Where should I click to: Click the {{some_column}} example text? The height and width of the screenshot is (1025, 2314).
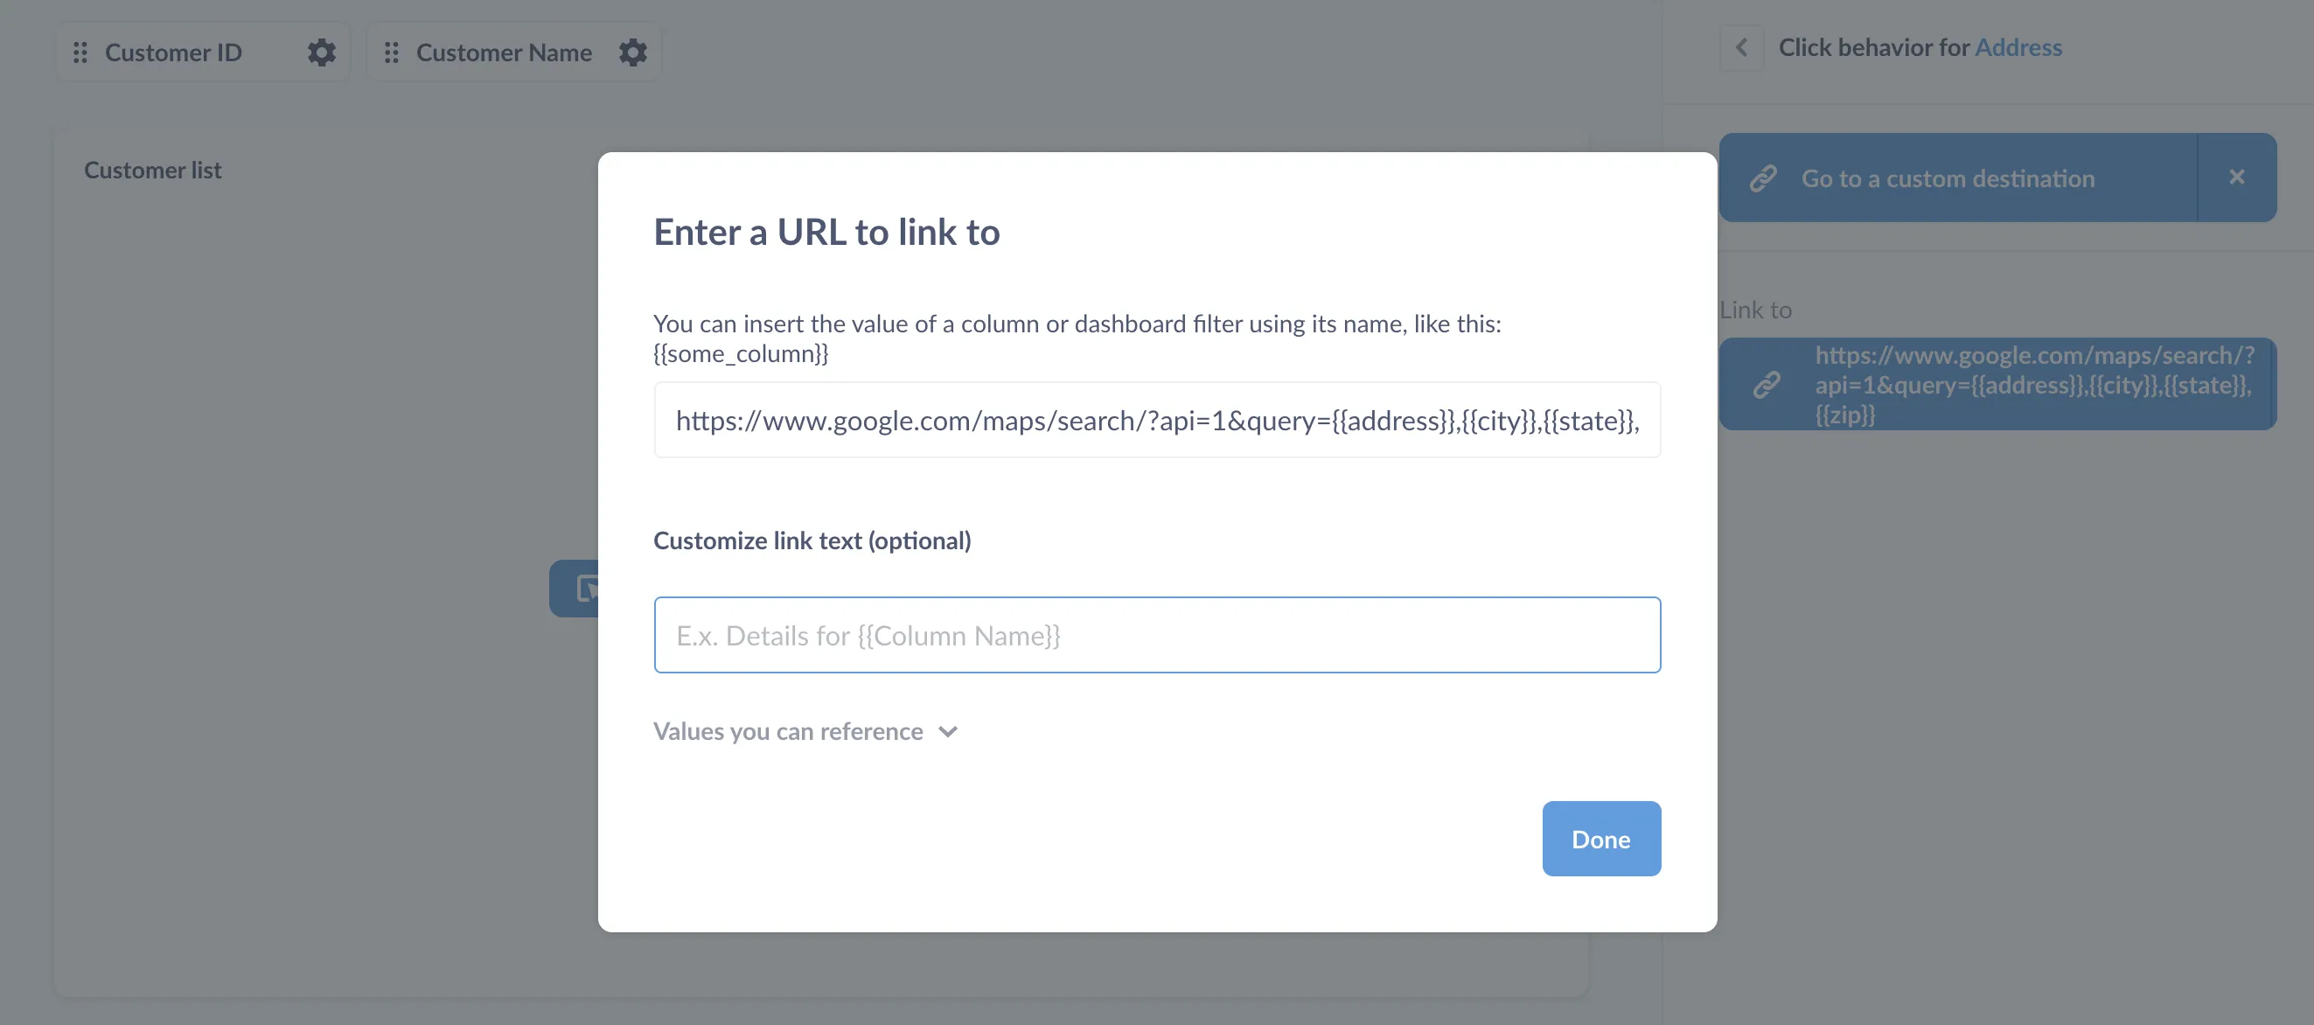(740, 354)
